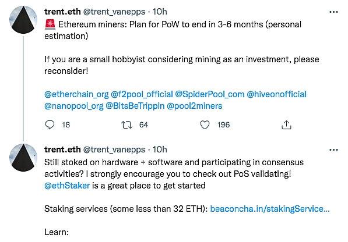This screenshot has width=348, height=242.
Task: Open more options on the second tweet
Action: click(333, 150)
